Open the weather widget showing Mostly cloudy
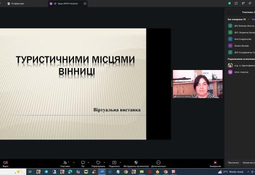The height and width of the screenshot is (175, 255). pyautogui.click(x=231, y=172)
